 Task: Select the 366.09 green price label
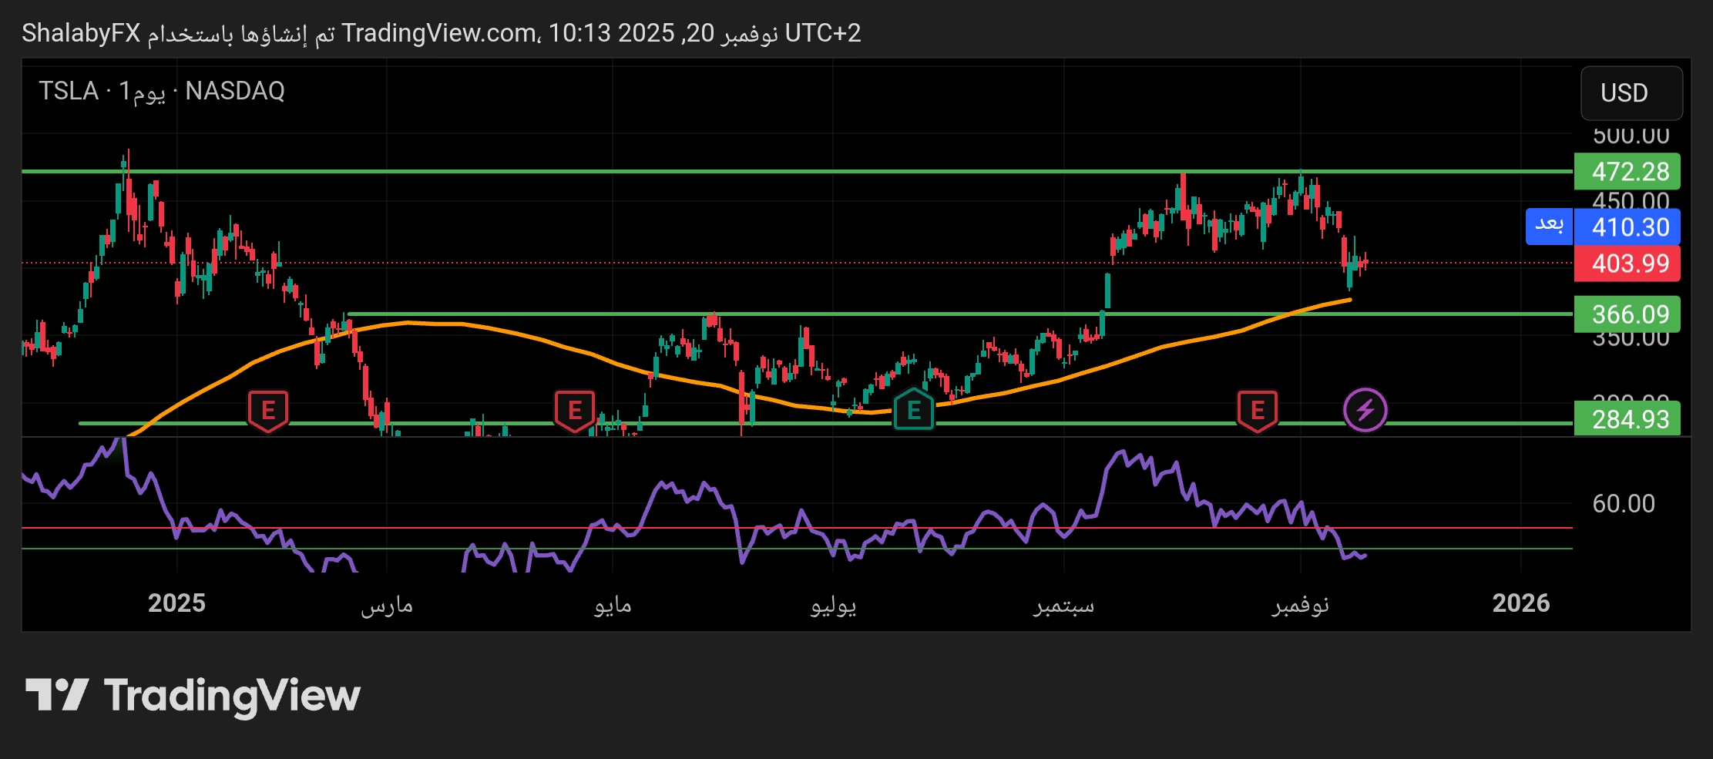[1630, 314]
